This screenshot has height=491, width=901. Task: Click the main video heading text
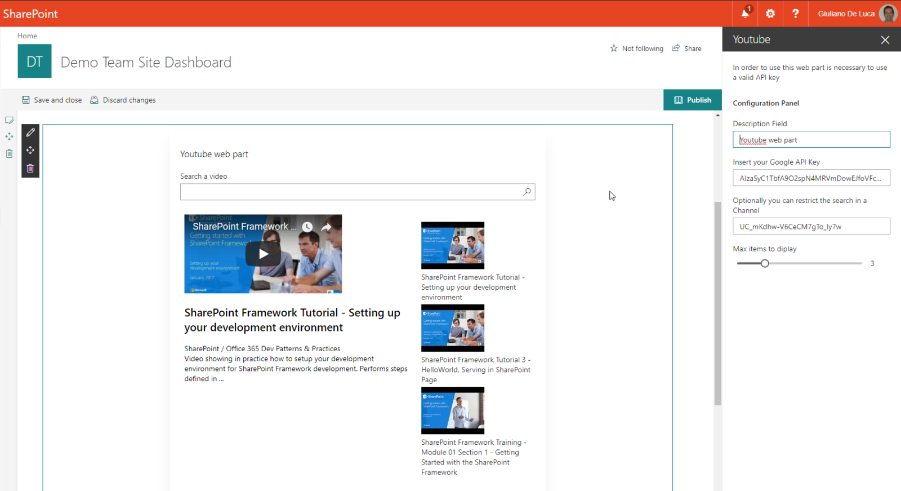pyautogui.click(x=292, y=320)
